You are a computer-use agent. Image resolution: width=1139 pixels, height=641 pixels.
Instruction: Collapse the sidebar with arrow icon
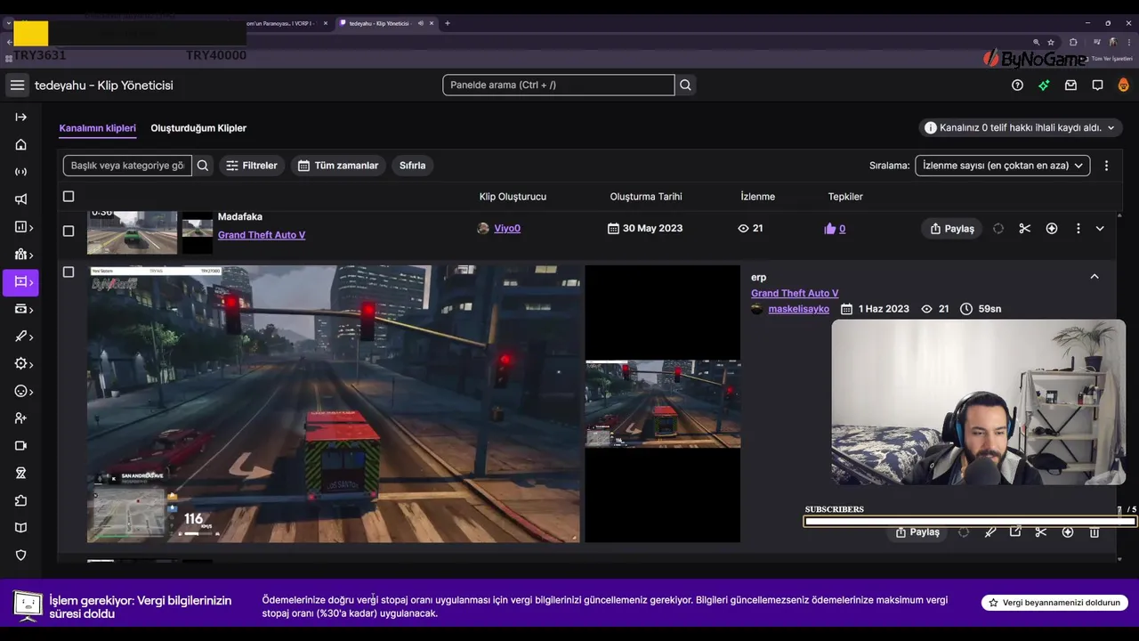click(20, 117)
